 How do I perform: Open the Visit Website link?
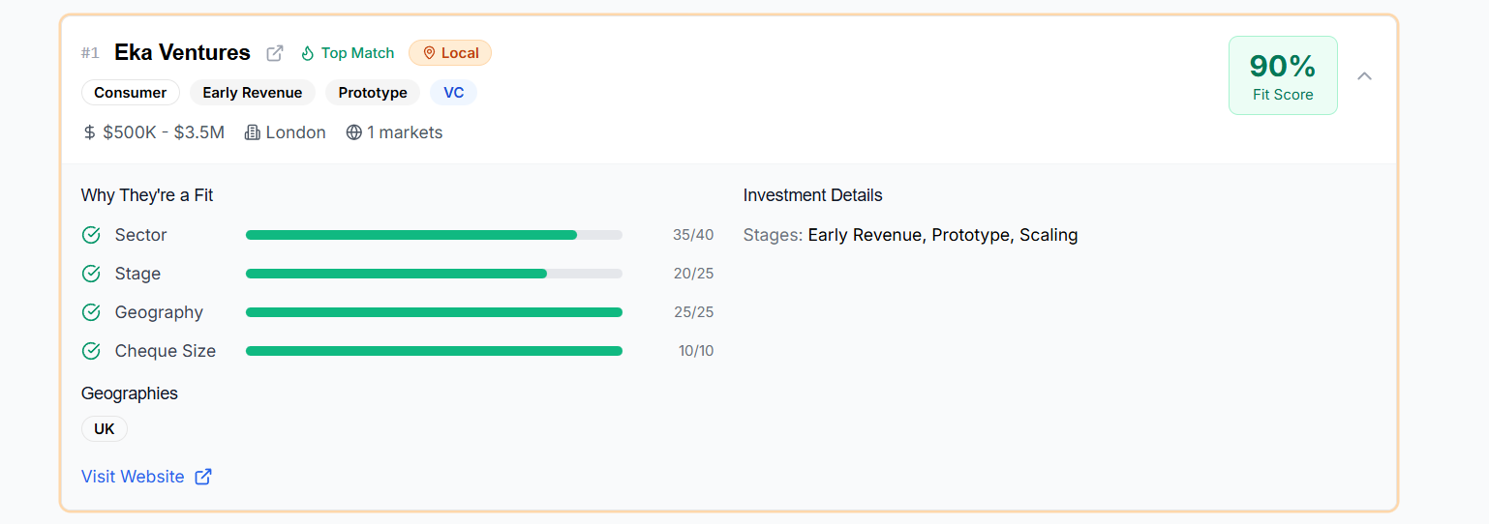[x=133, y=477]
